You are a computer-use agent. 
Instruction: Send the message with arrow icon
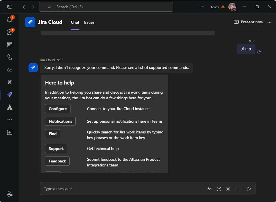[x=249, y=189]
